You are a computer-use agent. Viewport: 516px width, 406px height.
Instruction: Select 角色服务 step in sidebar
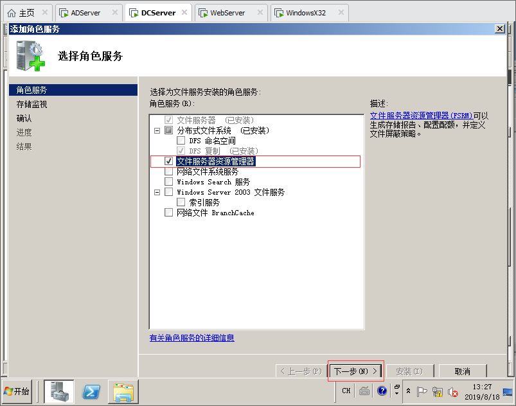point(73,90)
